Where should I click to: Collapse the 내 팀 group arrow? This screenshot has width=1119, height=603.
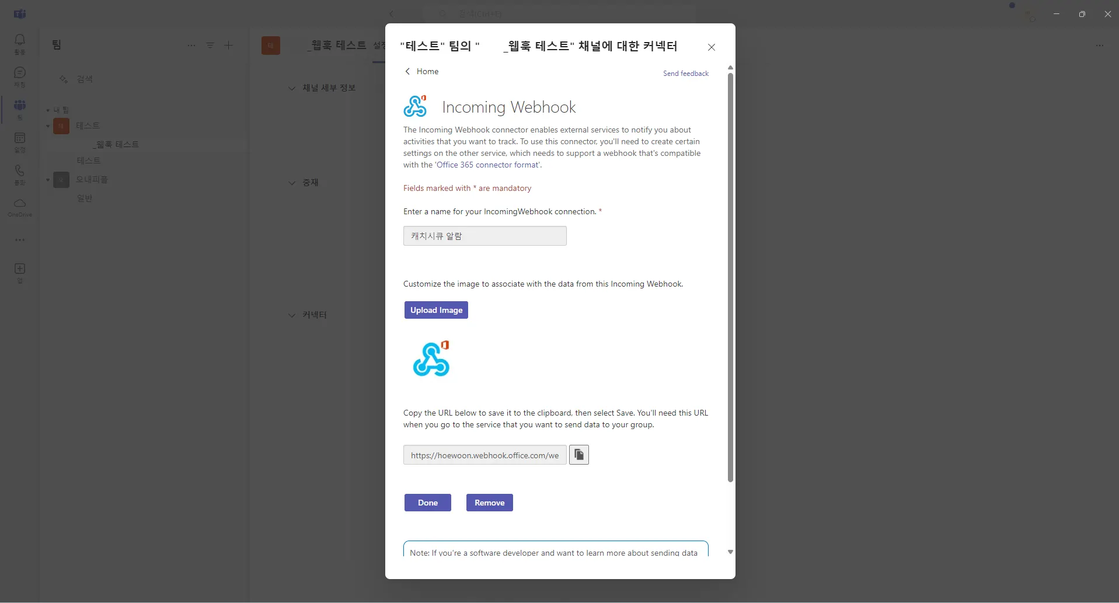click(48, 110)
